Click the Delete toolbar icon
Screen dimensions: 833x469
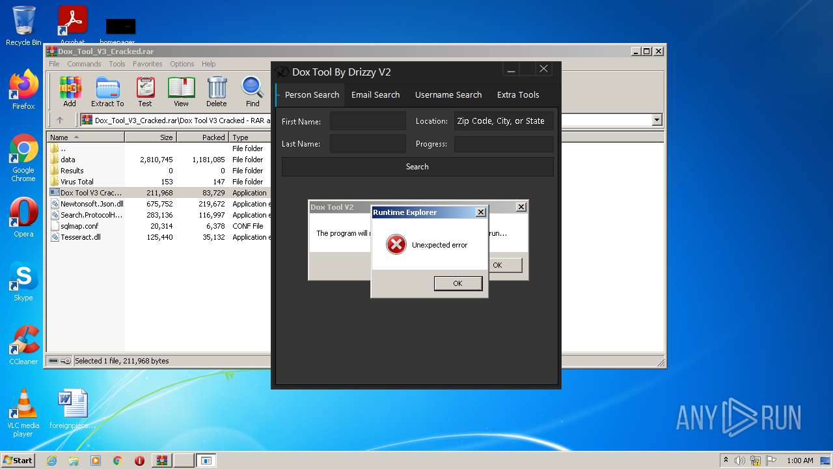click(217, 91)
